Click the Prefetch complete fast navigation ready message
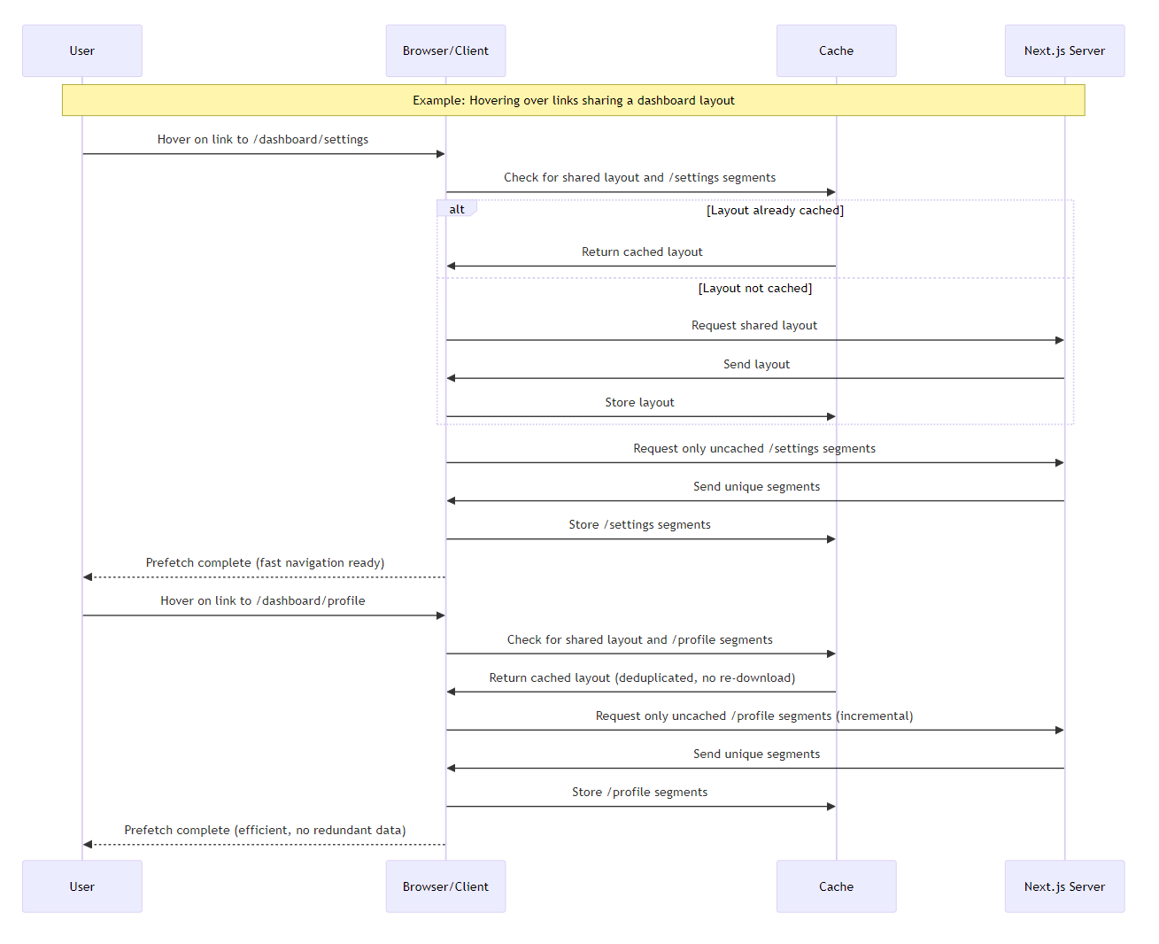The width and height of the screenshot is (1159, 944). tap(266, 562)
